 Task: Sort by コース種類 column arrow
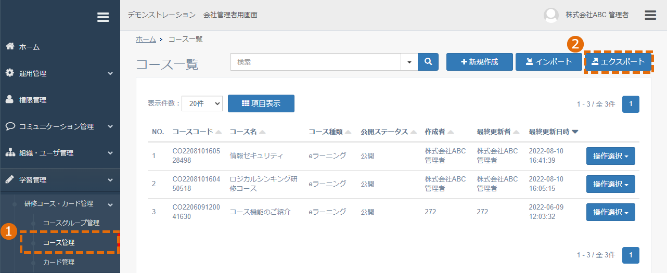pos(348,132)
